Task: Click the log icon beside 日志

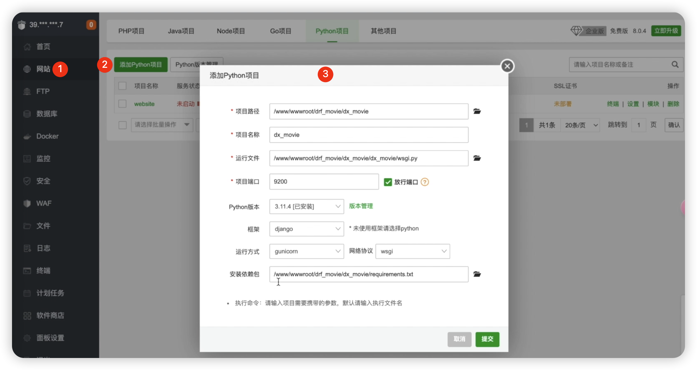Action: pos(27,248)
